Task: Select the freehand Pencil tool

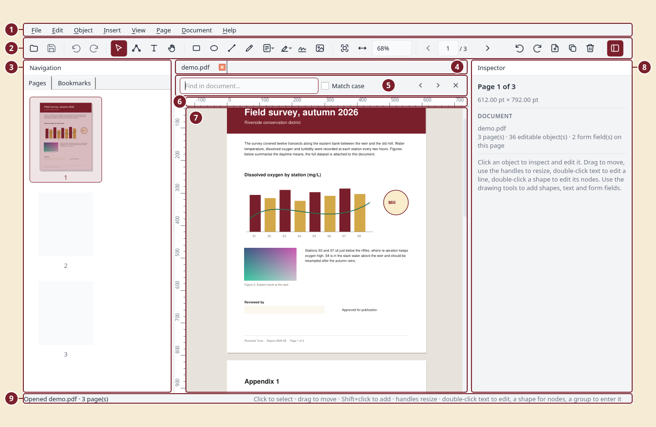Action: pos(249,48)
